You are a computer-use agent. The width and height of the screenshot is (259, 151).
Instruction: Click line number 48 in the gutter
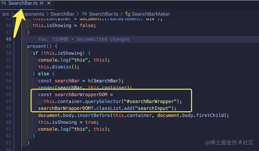(x=9, y=39)
